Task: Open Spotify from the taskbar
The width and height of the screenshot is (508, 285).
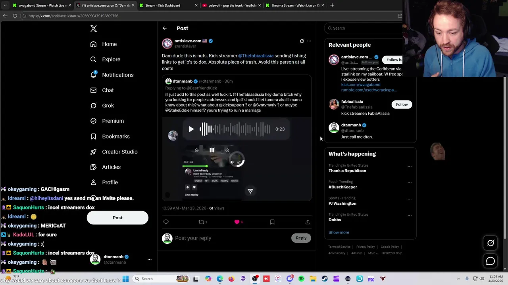Action: pos(301,279)
